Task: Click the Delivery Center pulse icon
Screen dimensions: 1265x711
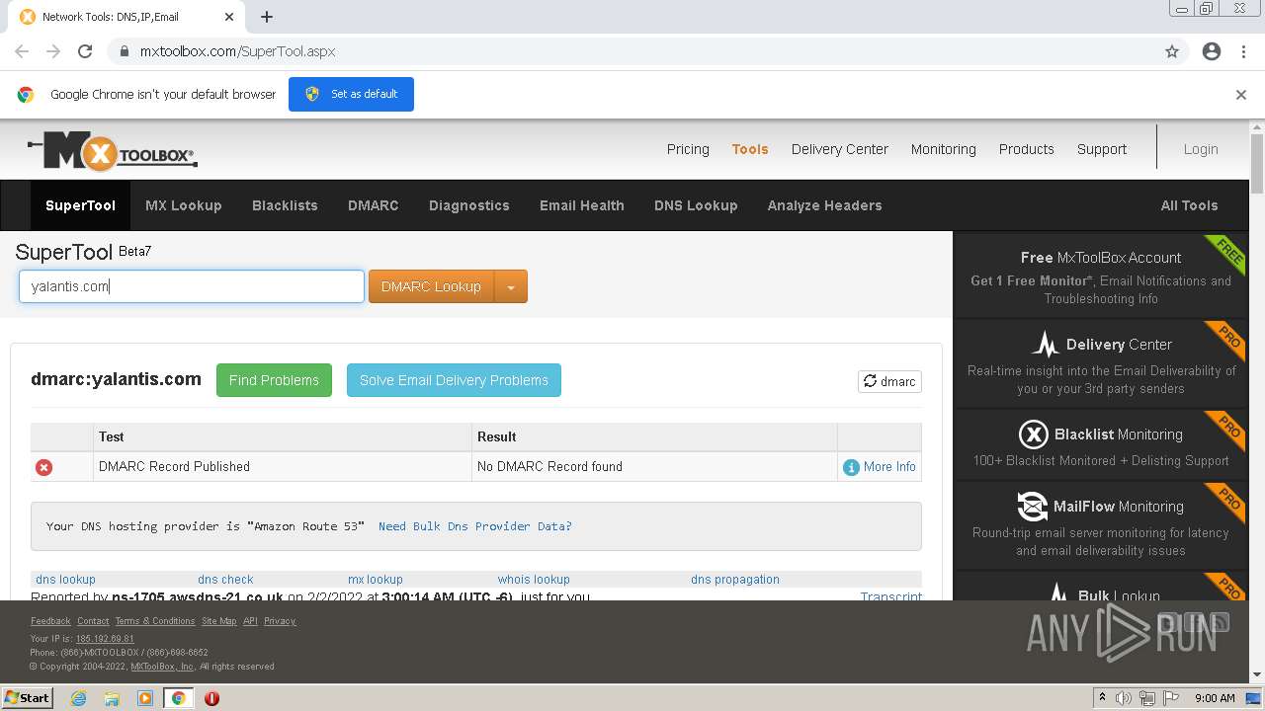Action: pyautogui.click(x=1046, y=344)
